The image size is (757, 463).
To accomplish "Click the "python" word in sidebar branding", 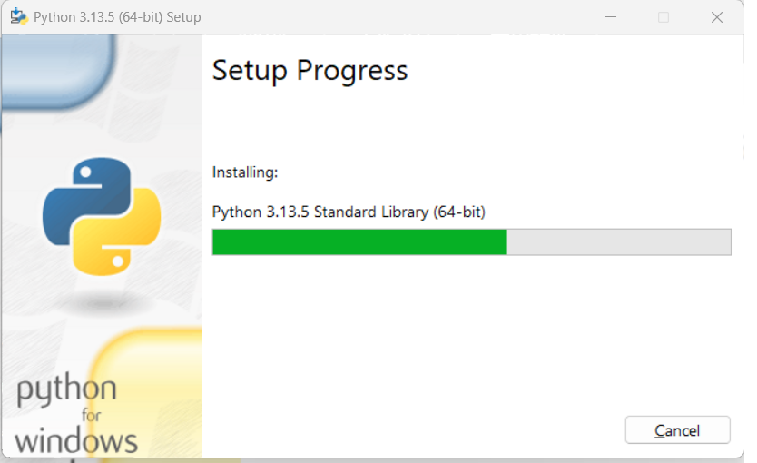I will (x=66, y=390).
